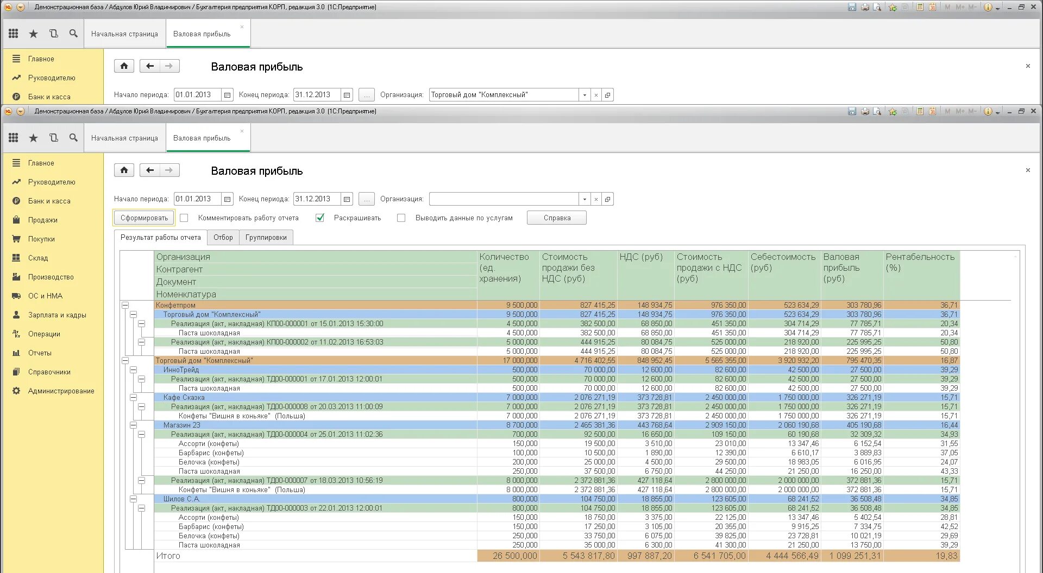The image size is (1043, 573).
Task: Go forward with right arrow in front window
Action: [x=169, y=170]
